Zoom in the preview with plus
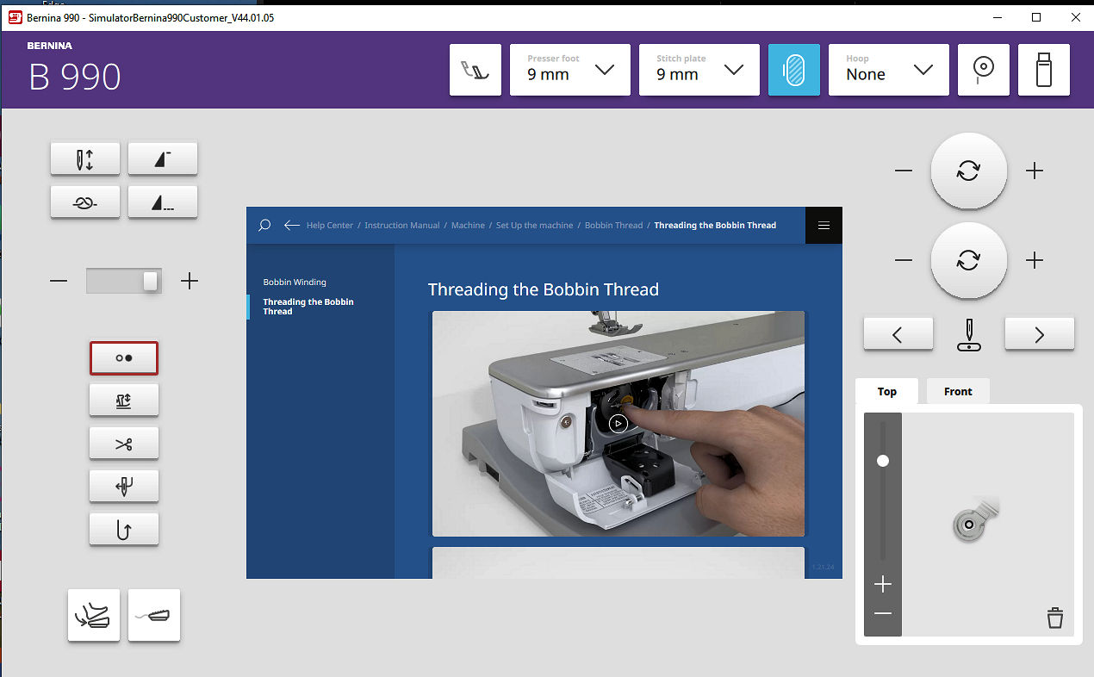The image size is (1094, 677). pos(883,585)
